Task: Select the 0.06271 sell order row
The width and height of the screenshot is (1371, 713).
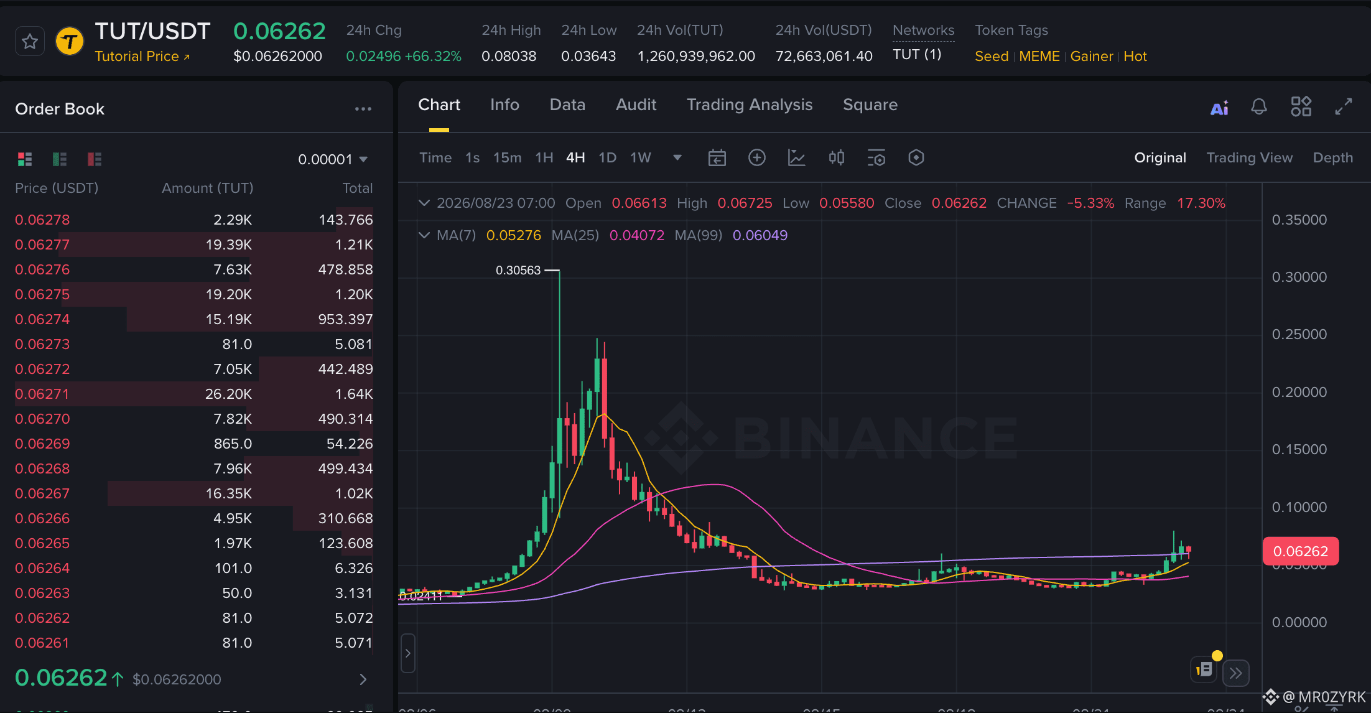Action: 194,394
